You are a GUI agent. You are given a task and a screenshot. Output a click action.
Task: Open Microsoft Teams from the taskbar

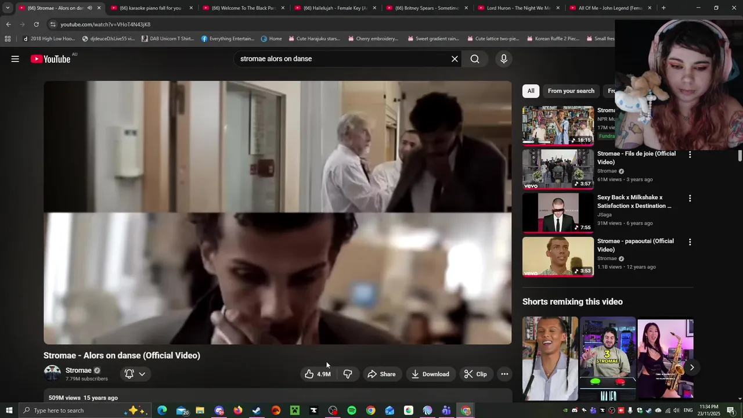[x=446, y=410]
